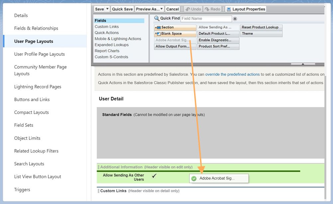Select the Product Sort Pref... palette field

[218, 46]
